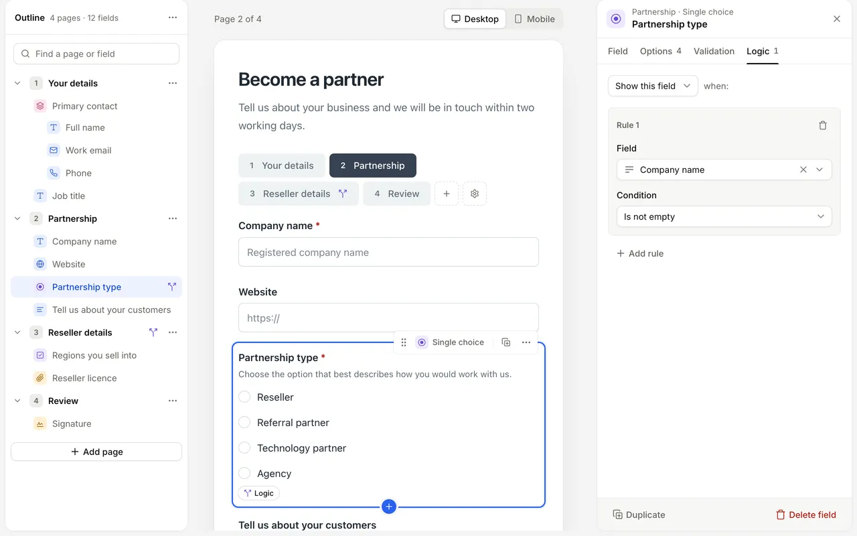Screen dimensions: 857x536
Task: Add a new page tab with the plus icon
Action: (x=447, y=194)
